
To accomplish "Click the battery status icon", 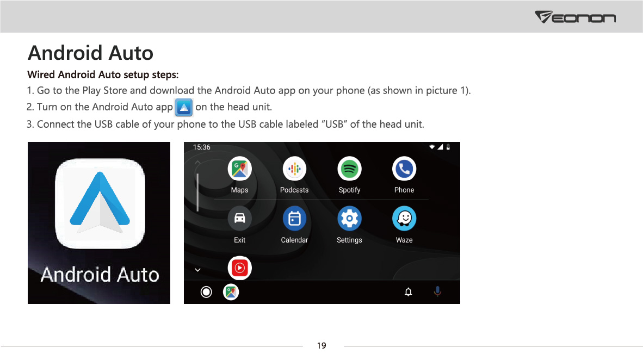I will point(448,147).
